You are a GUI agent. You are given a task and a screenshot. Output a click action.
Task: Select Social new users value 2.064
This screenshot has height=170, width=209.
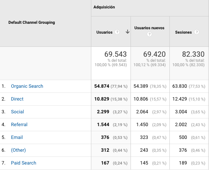tap(142, 112)
